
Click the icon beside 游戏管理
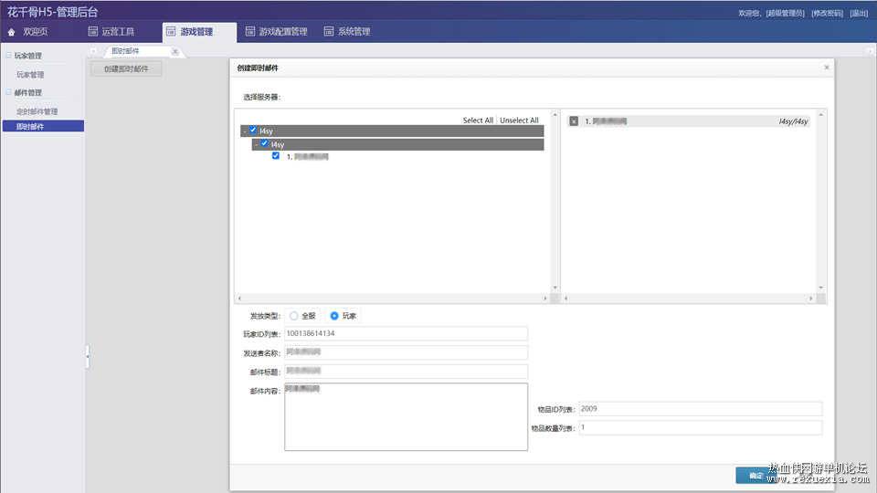click(171, 31)
